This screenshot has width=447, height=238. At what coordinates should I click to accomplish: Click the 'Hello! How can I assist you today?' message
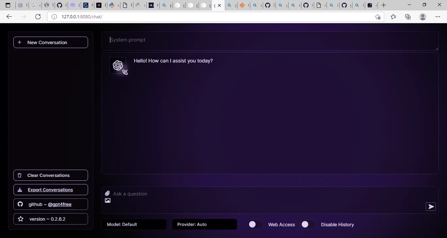pos(173,61)
